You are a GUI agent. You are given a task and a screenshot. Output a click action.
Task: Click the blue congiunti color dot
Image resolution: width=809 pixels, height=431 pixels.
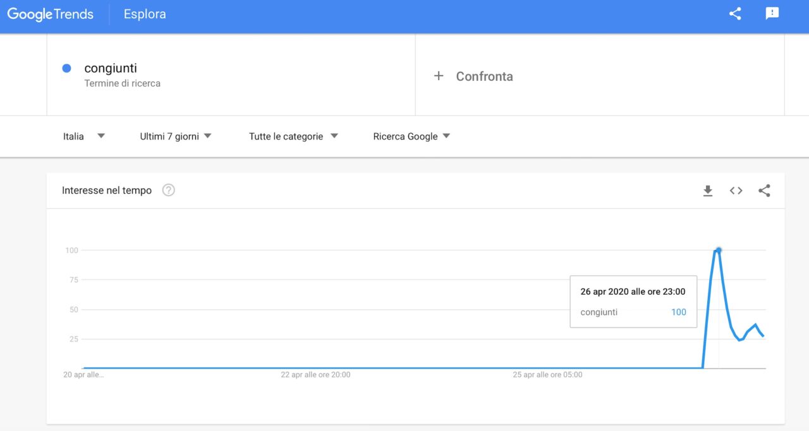(x=66, y=68)
